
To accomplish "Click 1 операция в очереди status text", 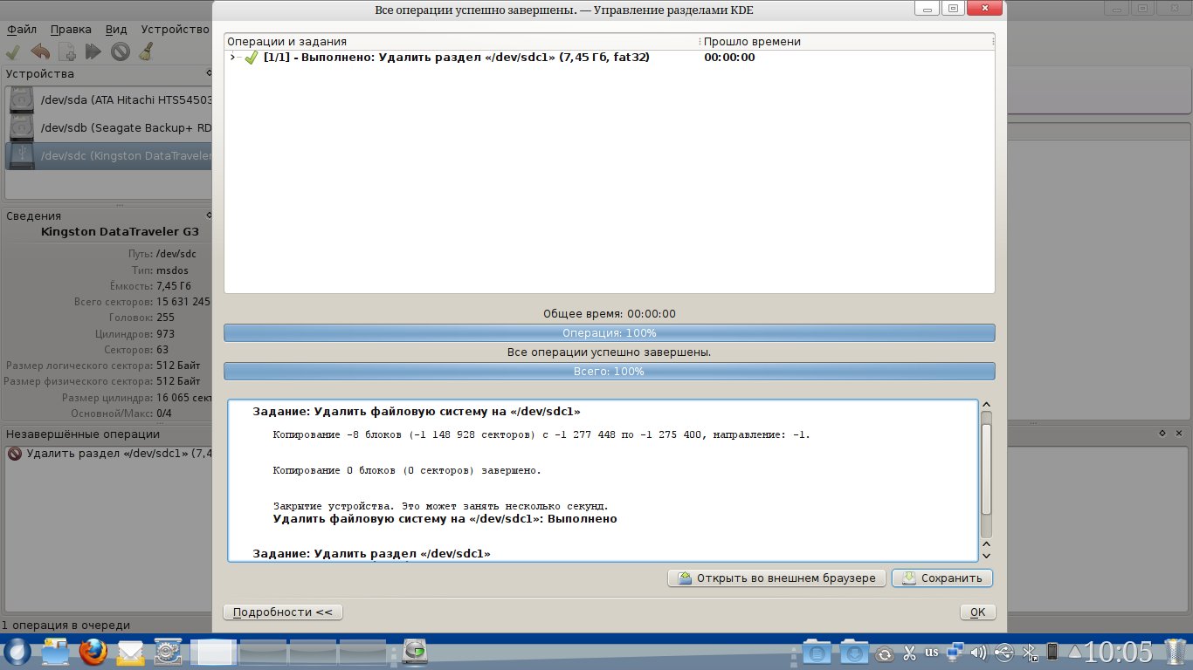I will pyautogui.click(x=66, y=626).
